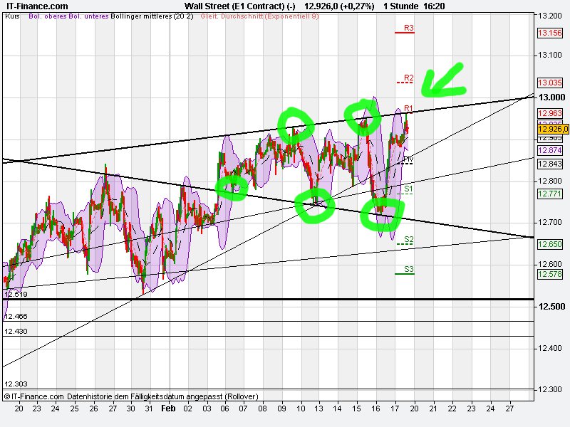Select the Bollinger unteres band indicator label
570x427 pixels.
(x=90, y=21)
